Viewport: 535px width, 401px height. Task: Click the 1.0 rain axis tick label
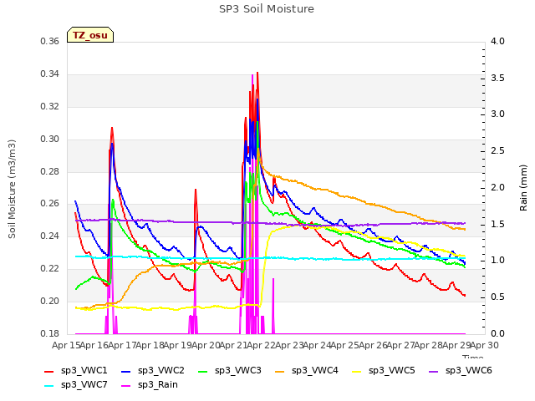(x=497, y=260)
